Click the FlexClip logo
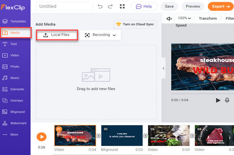Image resolution: width=234 pixels, height=155 pixels. coord(13,7)
